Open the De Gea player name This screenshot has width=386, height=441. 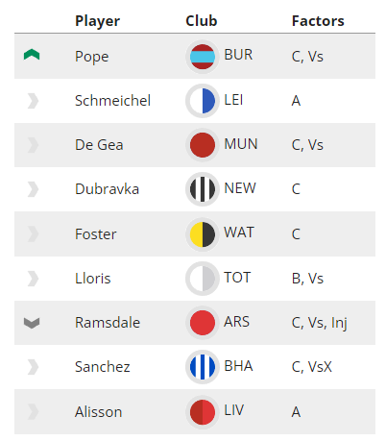coord(99,145)
